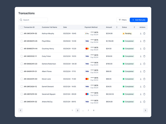Download the Courtney Henry transaction
This screenshot has width=166, height=124.
(141, 49)
